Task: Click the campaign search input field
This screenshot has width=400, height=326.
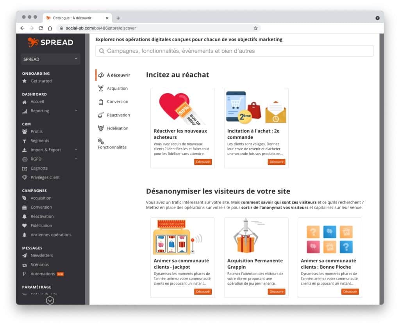Action: tap(234, 51)
